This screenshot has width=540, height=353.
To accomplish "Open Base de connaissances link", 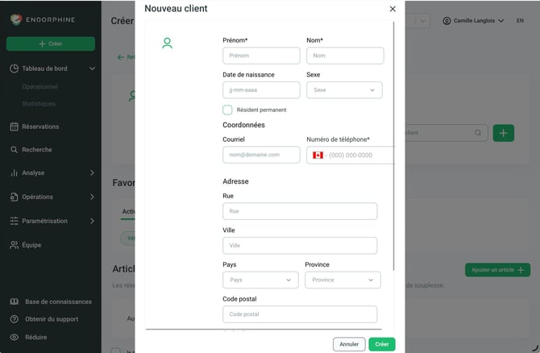I will click(58, 301).
